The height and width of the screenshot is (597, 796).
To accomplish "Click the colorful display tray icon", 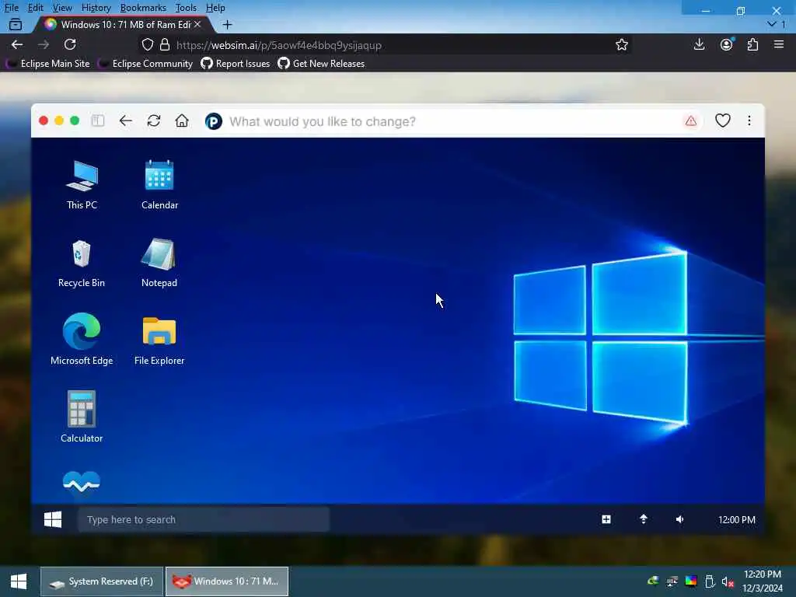I will tap(691, 581).
